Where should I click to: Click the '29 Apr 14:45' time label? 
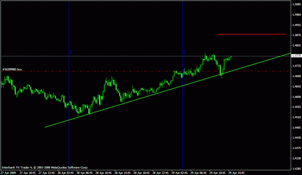[236, 173]
